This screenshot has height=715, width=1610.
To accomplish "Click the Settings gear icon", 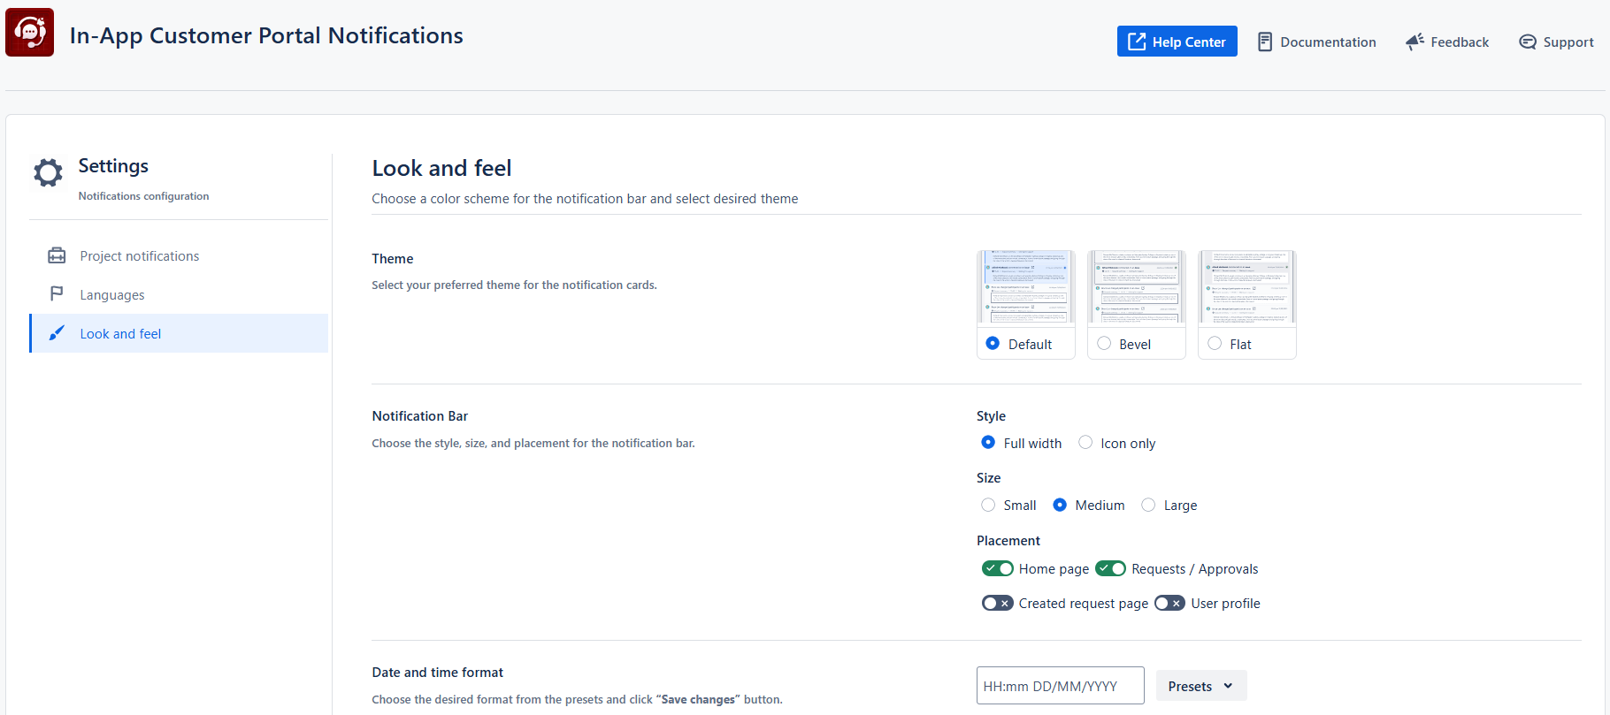I will (49, 173).
